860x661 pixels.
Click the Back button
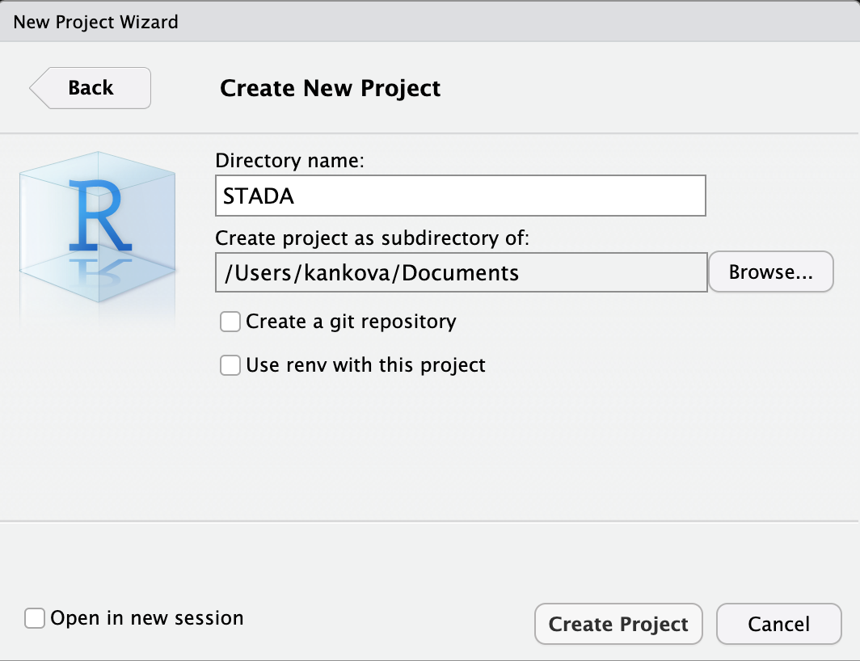(91, 88)
